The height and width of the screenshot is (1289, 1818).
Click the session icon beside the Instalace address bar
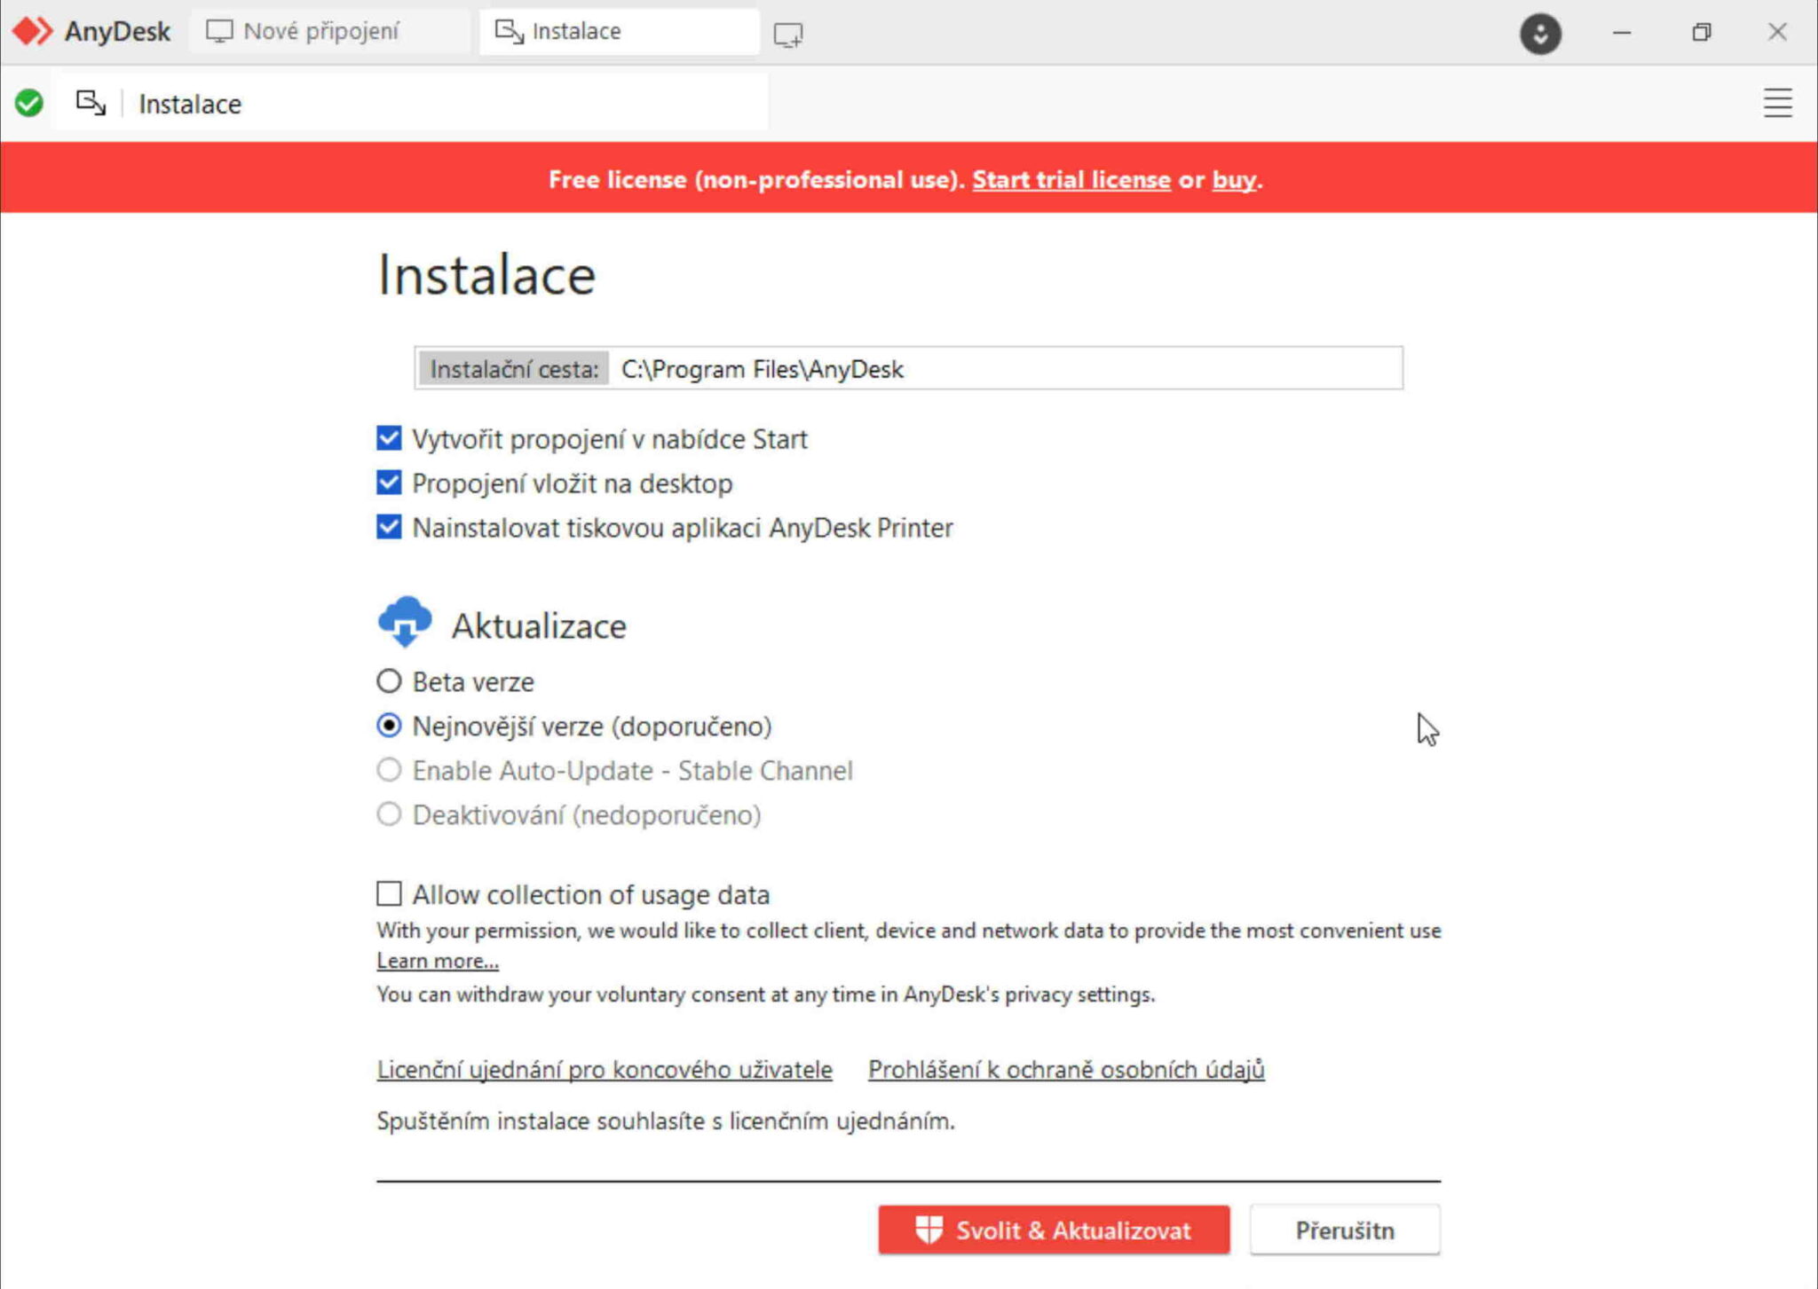click(x=90, y=102)
